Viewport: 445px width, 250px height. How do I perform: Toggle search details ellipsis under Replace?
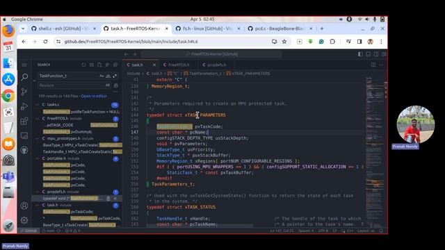115,92
